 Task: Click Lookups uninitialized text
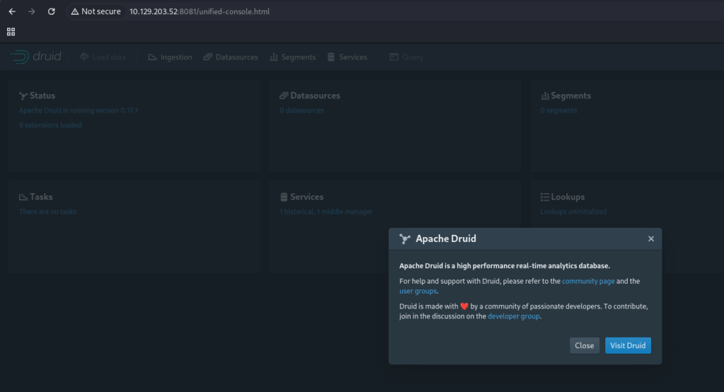(x=573, y=212)
